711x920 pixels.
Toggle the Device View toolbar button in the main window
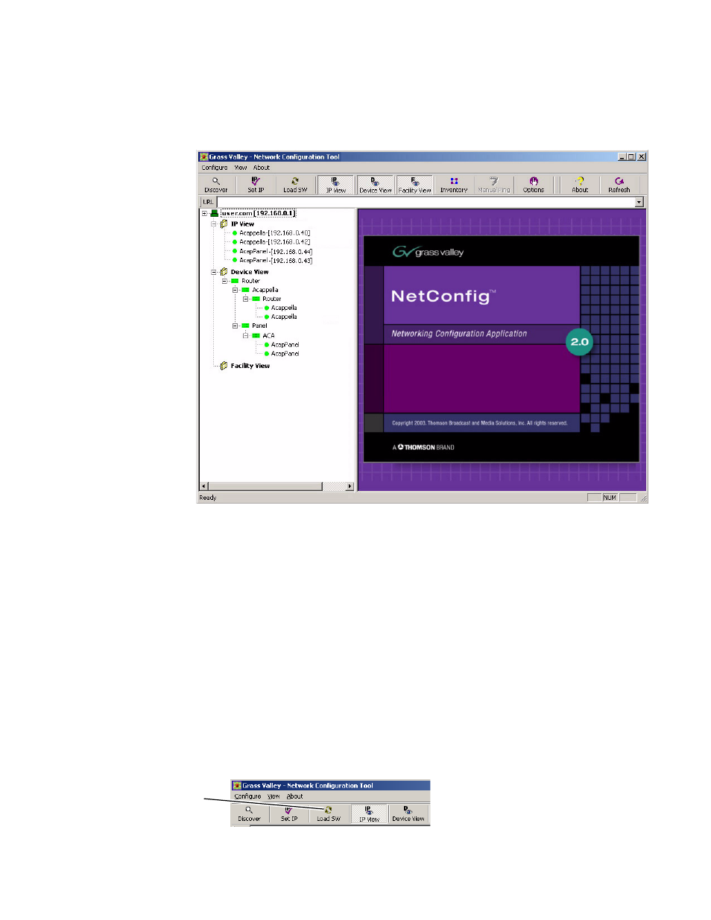(375, 185)
